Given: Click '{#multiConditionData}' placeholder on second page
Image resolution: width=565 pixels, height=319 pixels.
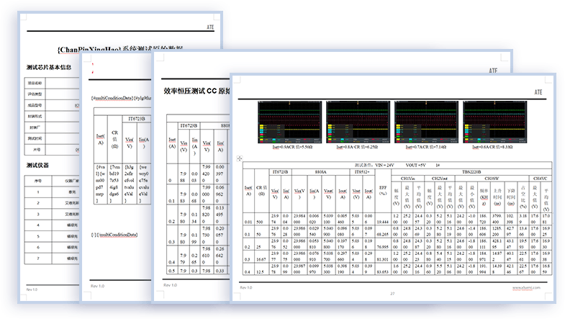Looking at the screenshot, I should coord(112,98).
